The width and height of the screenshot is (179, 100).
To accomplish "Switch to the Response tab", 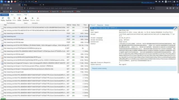I will [100, 25].
